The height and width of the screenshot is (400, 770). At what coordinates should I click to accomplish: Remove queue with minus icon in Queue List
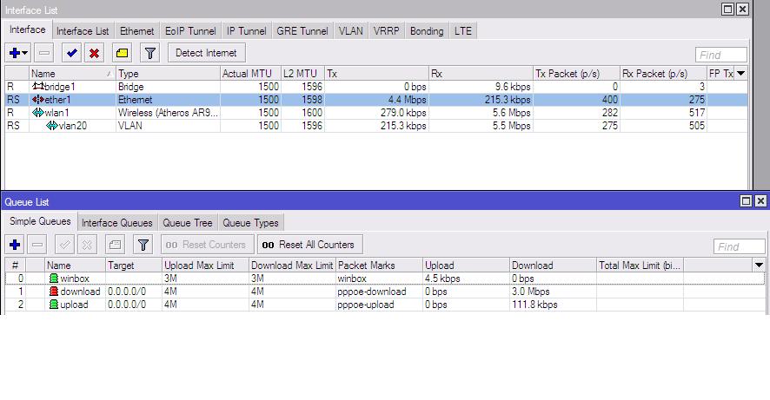tap(37, 245)
